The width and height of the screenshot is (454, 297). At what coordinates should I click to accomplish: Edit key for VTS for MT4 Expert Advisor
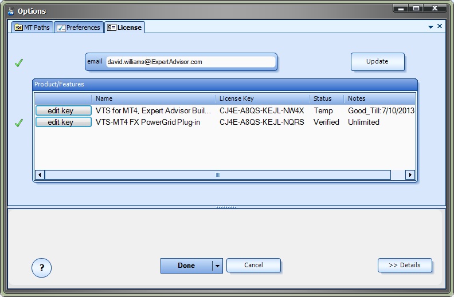click(64, 110)
